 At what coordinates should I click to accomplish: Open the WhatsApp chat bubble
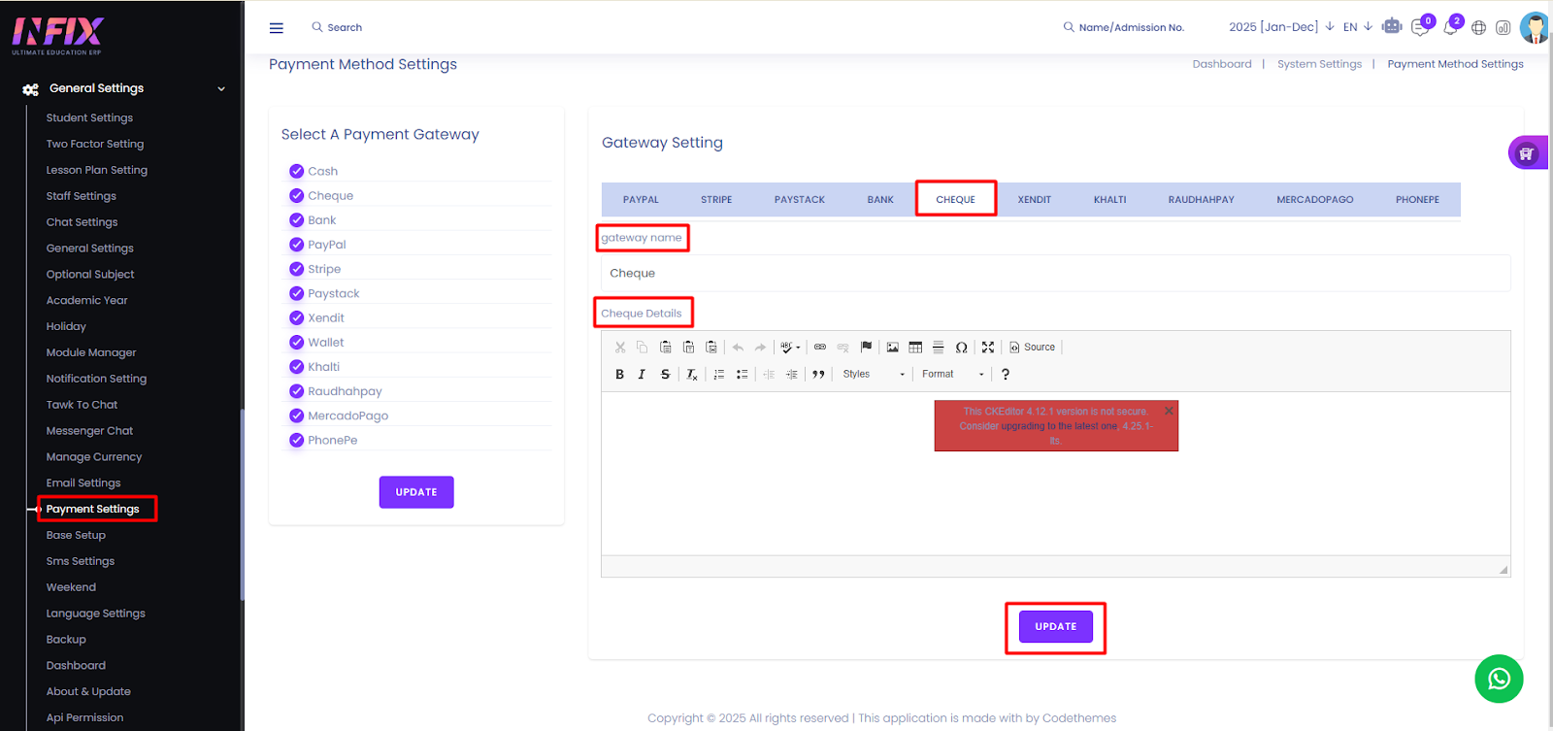point(1499,679)
